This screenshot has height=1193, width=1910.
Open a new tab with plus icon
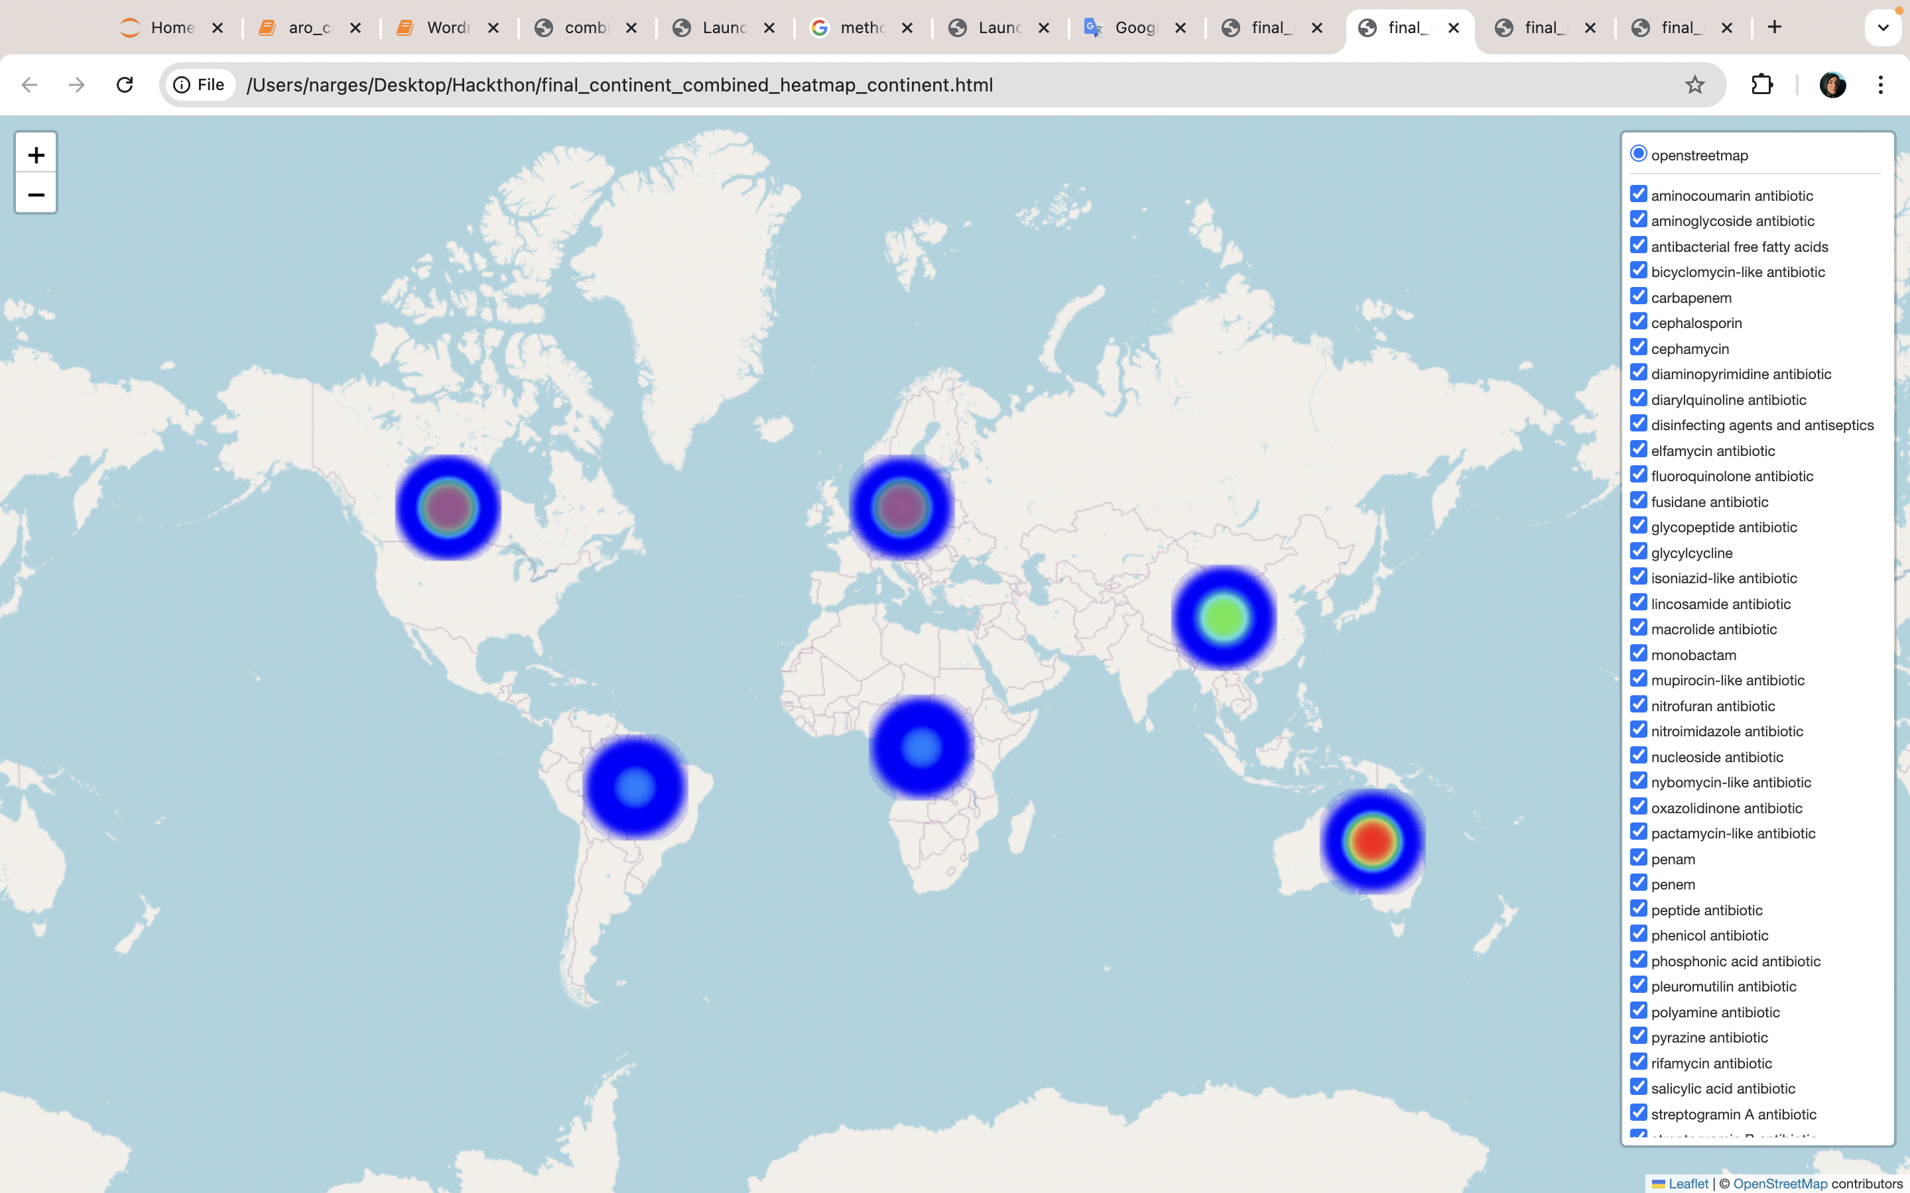[x=1774, y=28]
